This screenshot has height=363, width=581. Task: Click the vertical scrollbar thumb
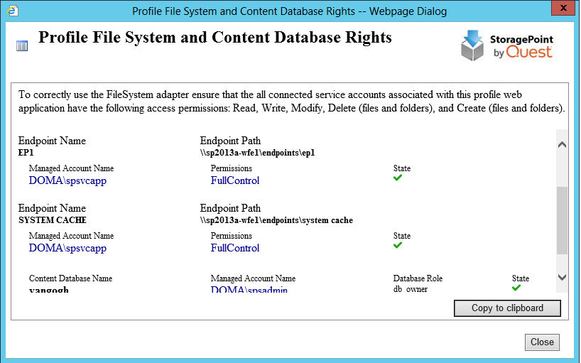(x=562, y=220)
